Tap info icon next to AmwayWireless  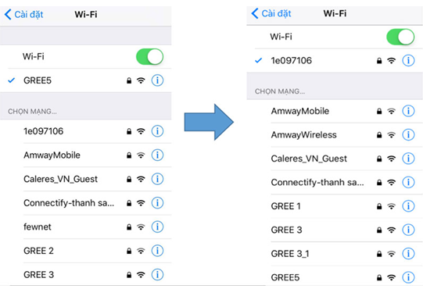(x=408, y=134)
